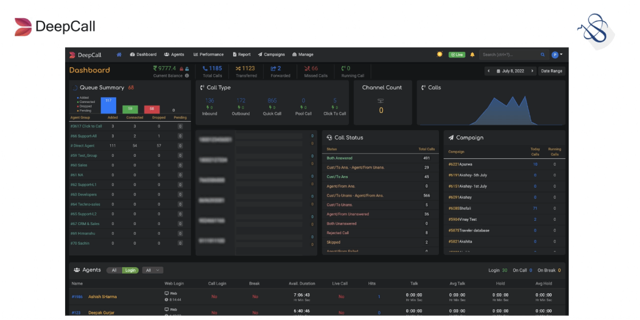Open the user profile dropdown
The image size is (640, 320).
tap(557, 54)
